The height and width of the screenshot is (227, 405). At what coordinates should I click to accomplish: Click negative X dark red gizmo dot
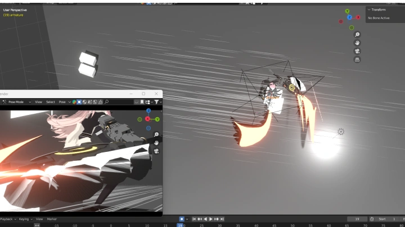[341, 22]
